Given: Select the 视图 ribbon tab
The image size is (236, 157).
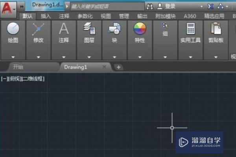Looking at the screenshot, I should [106, 16].
